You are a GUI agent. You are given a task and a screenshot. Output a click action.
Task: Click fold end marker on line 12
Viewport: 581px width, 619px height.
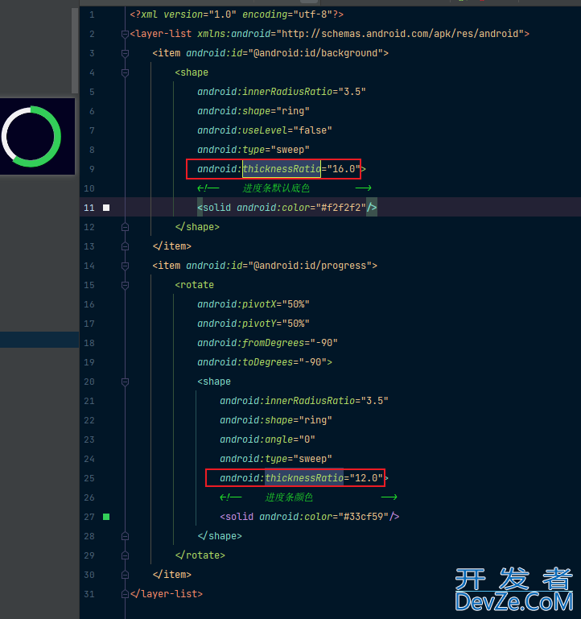[125, 227]
